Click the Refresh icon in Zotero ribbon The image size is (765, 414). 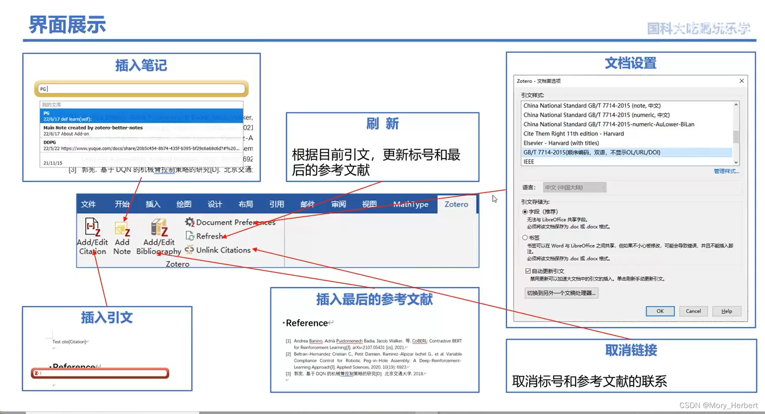click(x=190, y=236)
